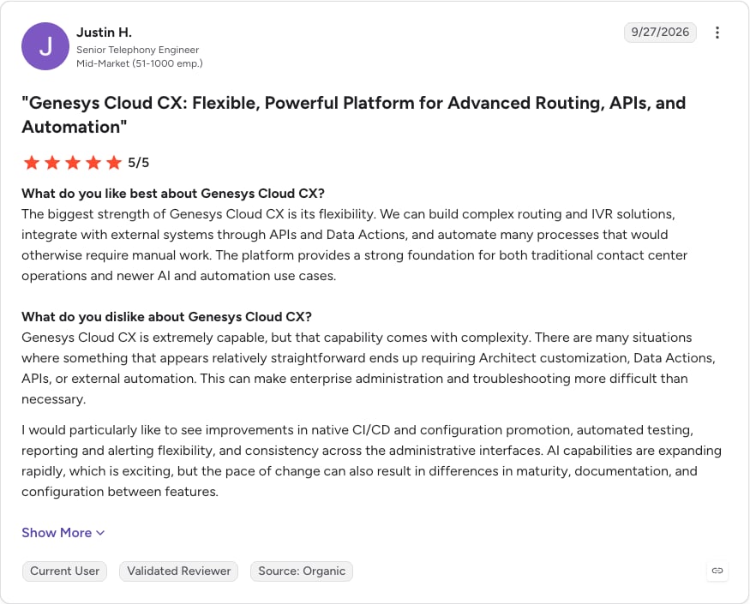Select the Current User badge
750x604 pixels.
[x=64, y=571]
